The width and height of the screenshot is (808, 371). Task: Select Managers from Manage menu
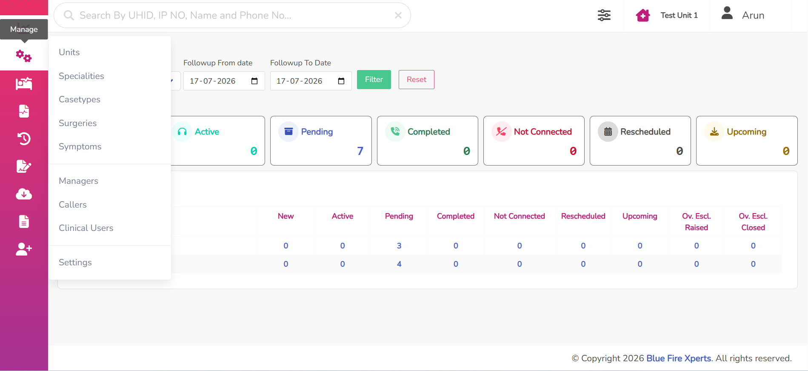pos(78,181)
